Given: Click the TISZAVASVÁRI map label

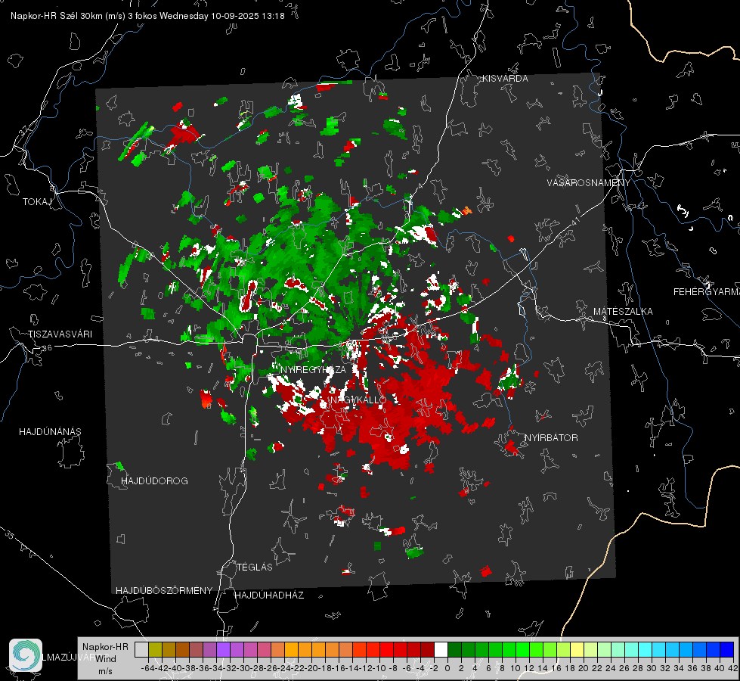Looking at the screenshot, I should 60,334.
